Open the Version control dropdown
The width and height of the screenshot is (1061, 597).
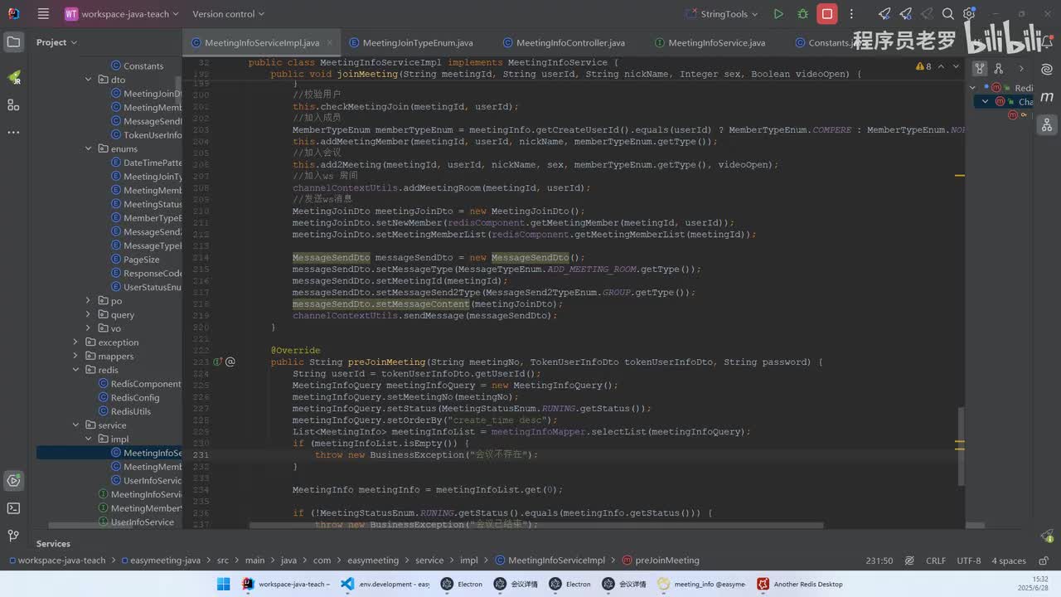pos(228,14)
